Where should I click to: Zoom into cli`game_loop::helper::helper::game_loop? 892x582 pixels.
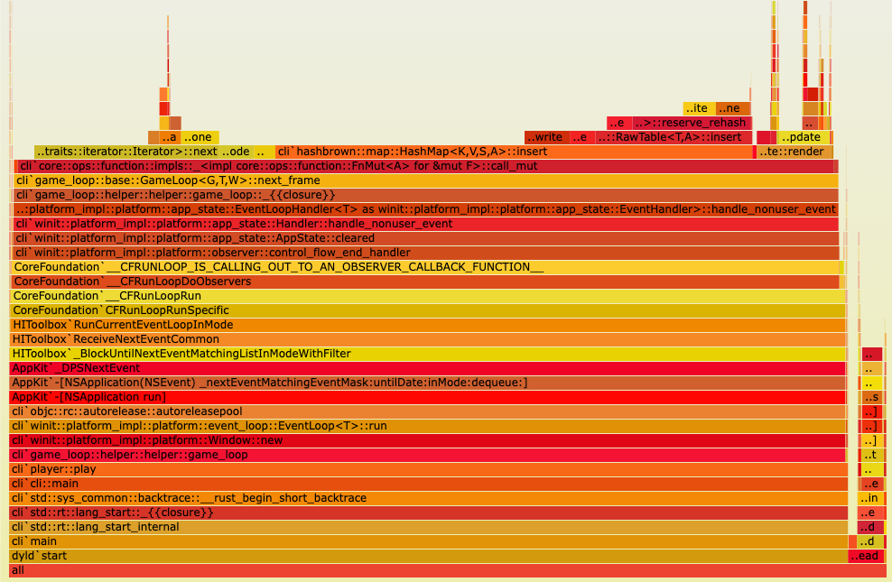pyautogui.click(x=424, y=454)
